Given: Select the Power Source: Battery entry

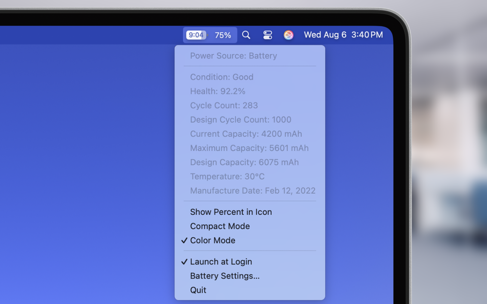Looking at the screenshot, I should coord(233,56).
